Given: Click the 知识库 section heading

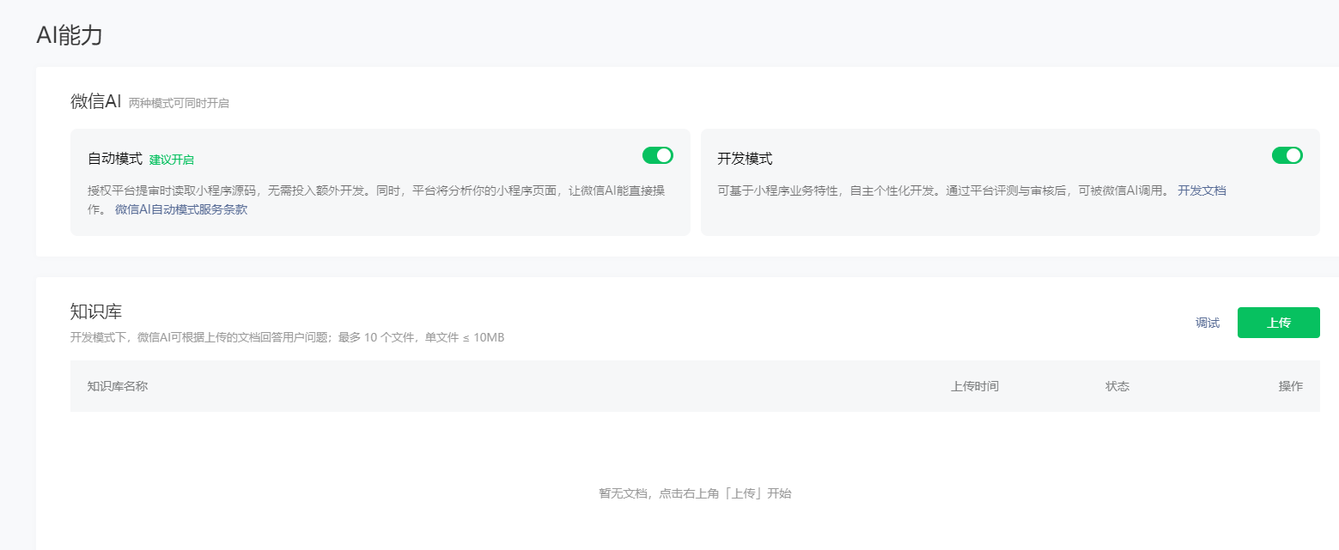Looking at the screenshot, I should coord(96,311).
